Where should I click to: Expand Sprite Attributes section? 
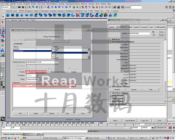pos(109,96)
